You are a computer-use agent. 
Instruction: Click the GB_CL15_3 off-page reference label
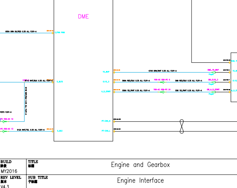tap(213, 80)
